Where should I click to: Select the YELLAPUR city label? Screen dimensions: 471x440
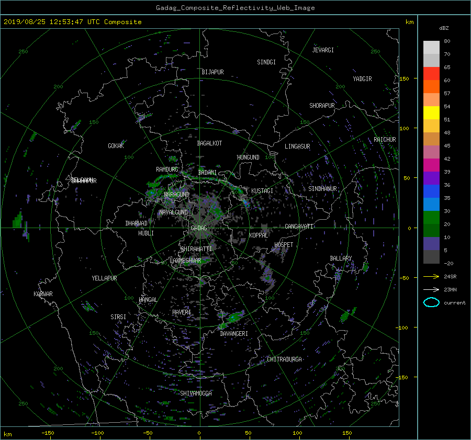click(x=104, y=278)
